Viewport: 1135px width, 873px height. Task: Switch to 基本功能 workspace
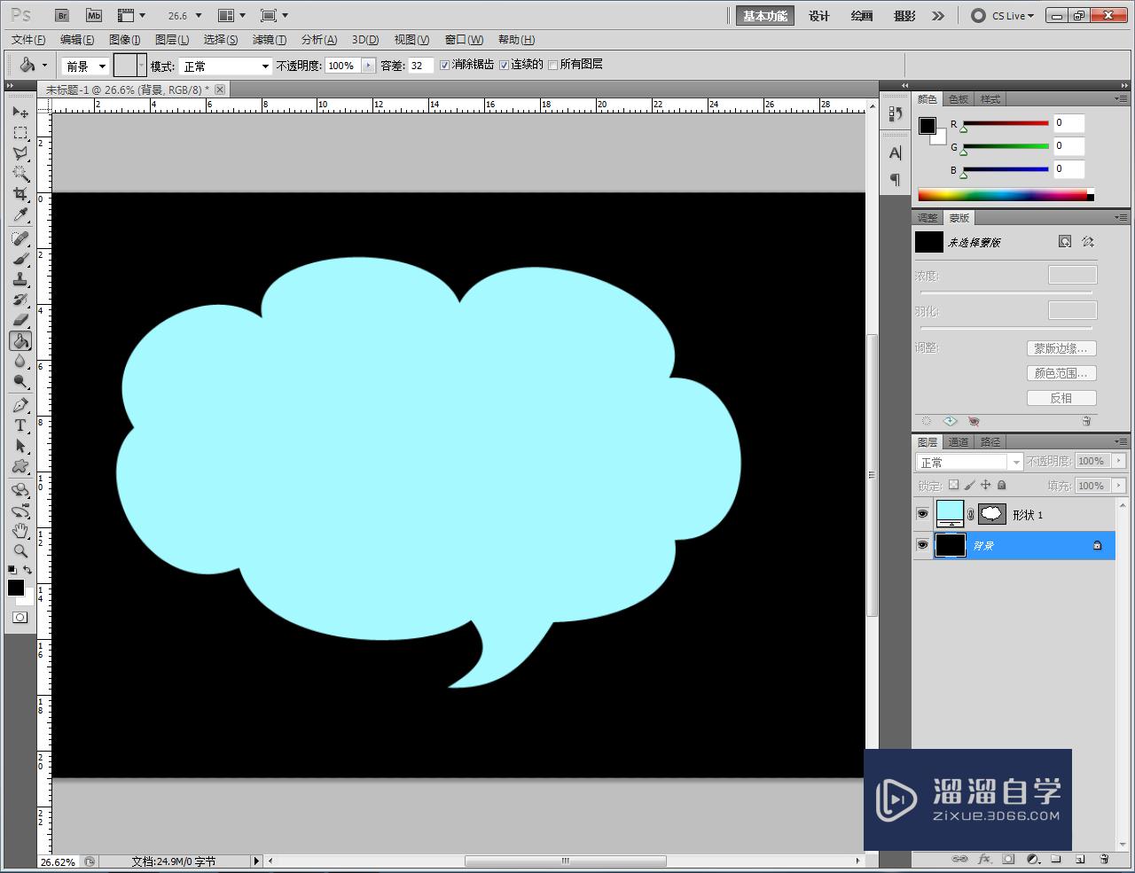tap(765, 16)
